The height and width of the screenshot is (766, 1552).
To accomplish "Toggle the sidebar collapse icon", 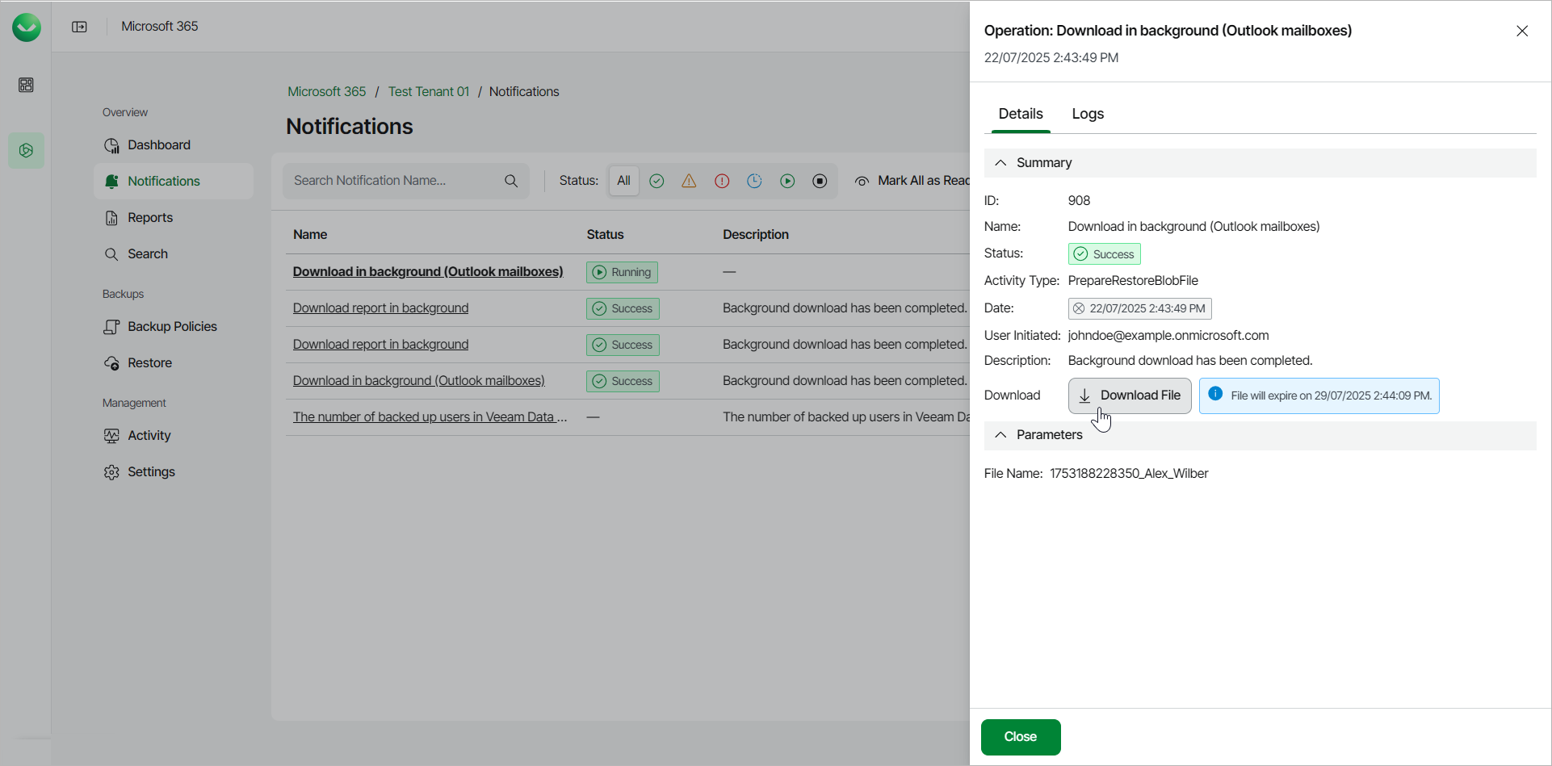I will pos(79,27).
